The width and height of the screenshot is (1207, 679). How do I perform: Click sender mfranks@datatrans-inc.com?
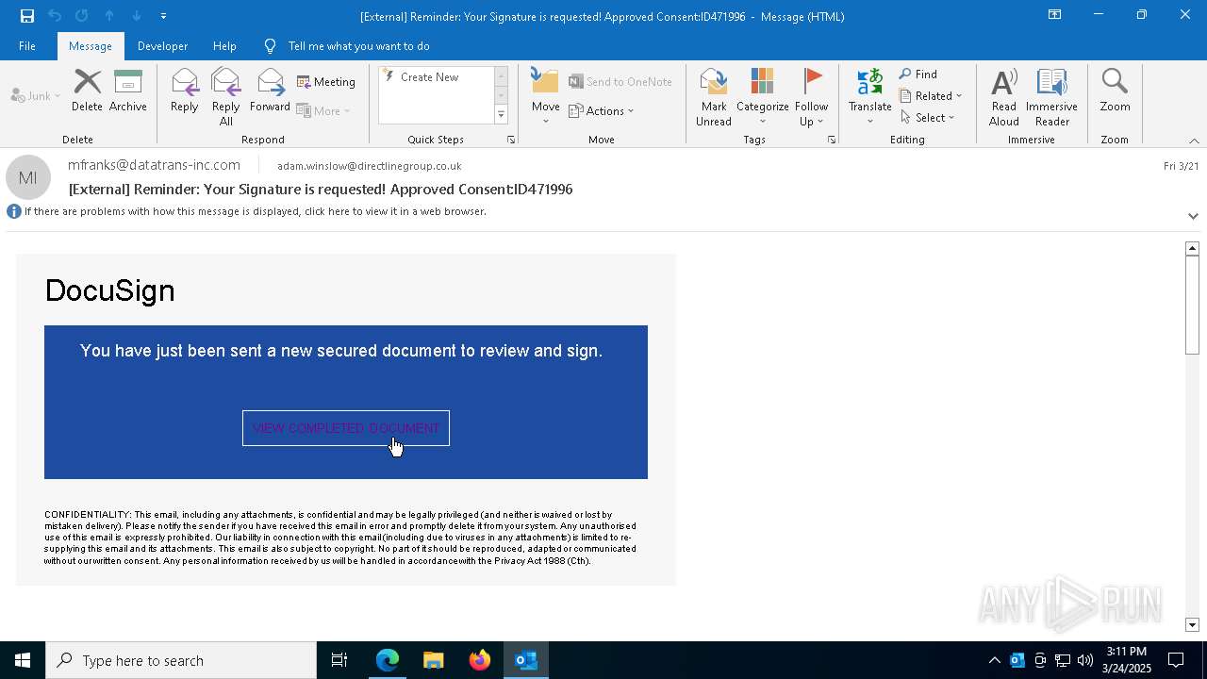pos(154,165)
